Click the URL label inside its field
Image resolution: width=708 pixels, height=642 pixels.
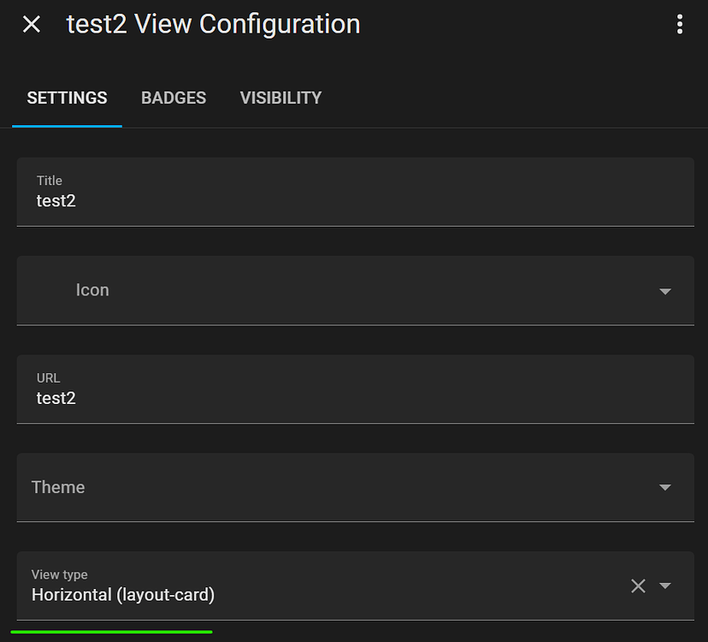(48, 377)
